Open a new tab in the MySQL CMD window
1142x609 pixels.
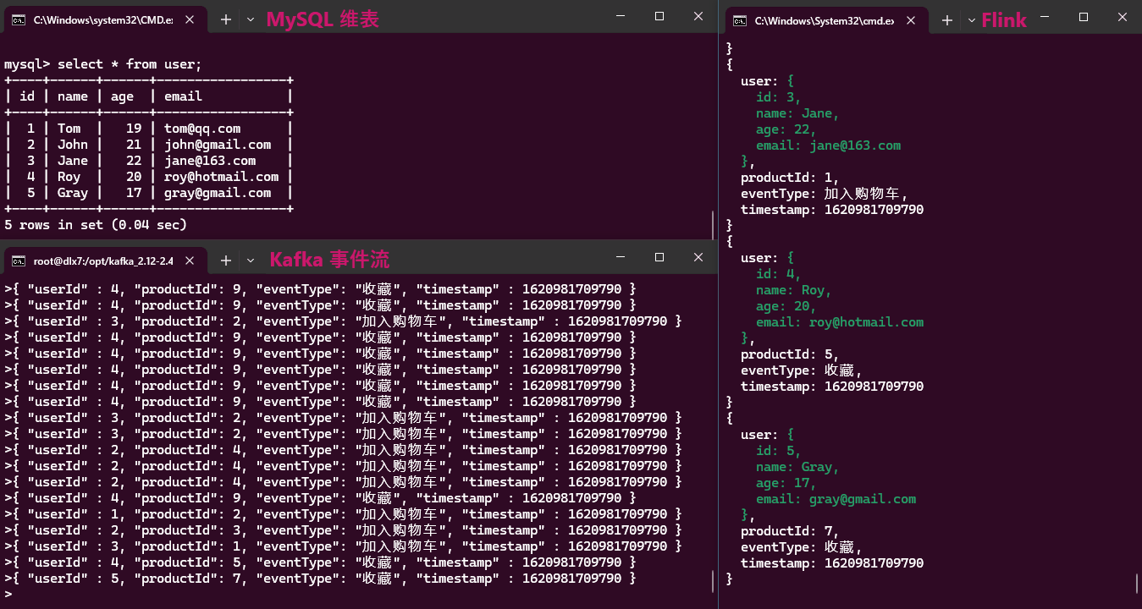(226, 19)
